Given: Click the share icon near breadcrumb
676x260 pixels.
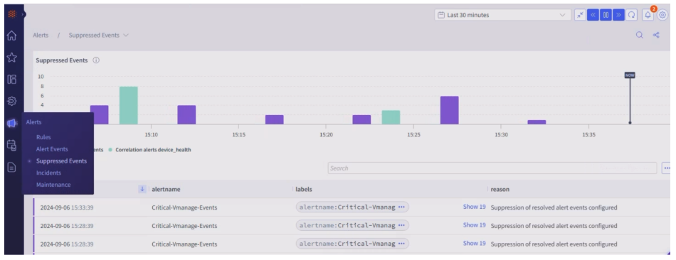Looking at the screenshot, I should coord(656,36).
